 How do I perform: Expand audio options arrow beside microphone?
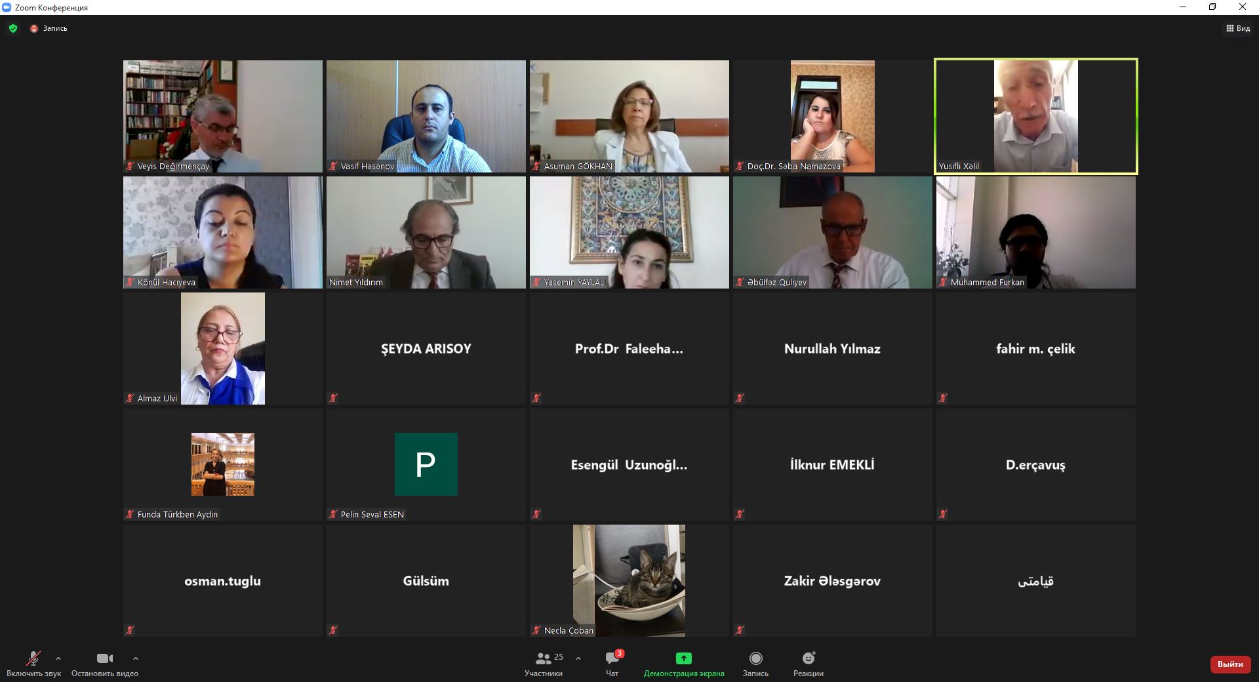click(x=58, y=658)
